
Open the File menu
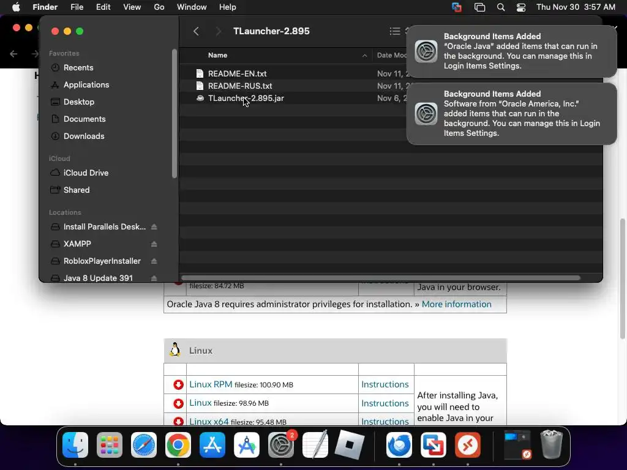(x=77, y=7)
